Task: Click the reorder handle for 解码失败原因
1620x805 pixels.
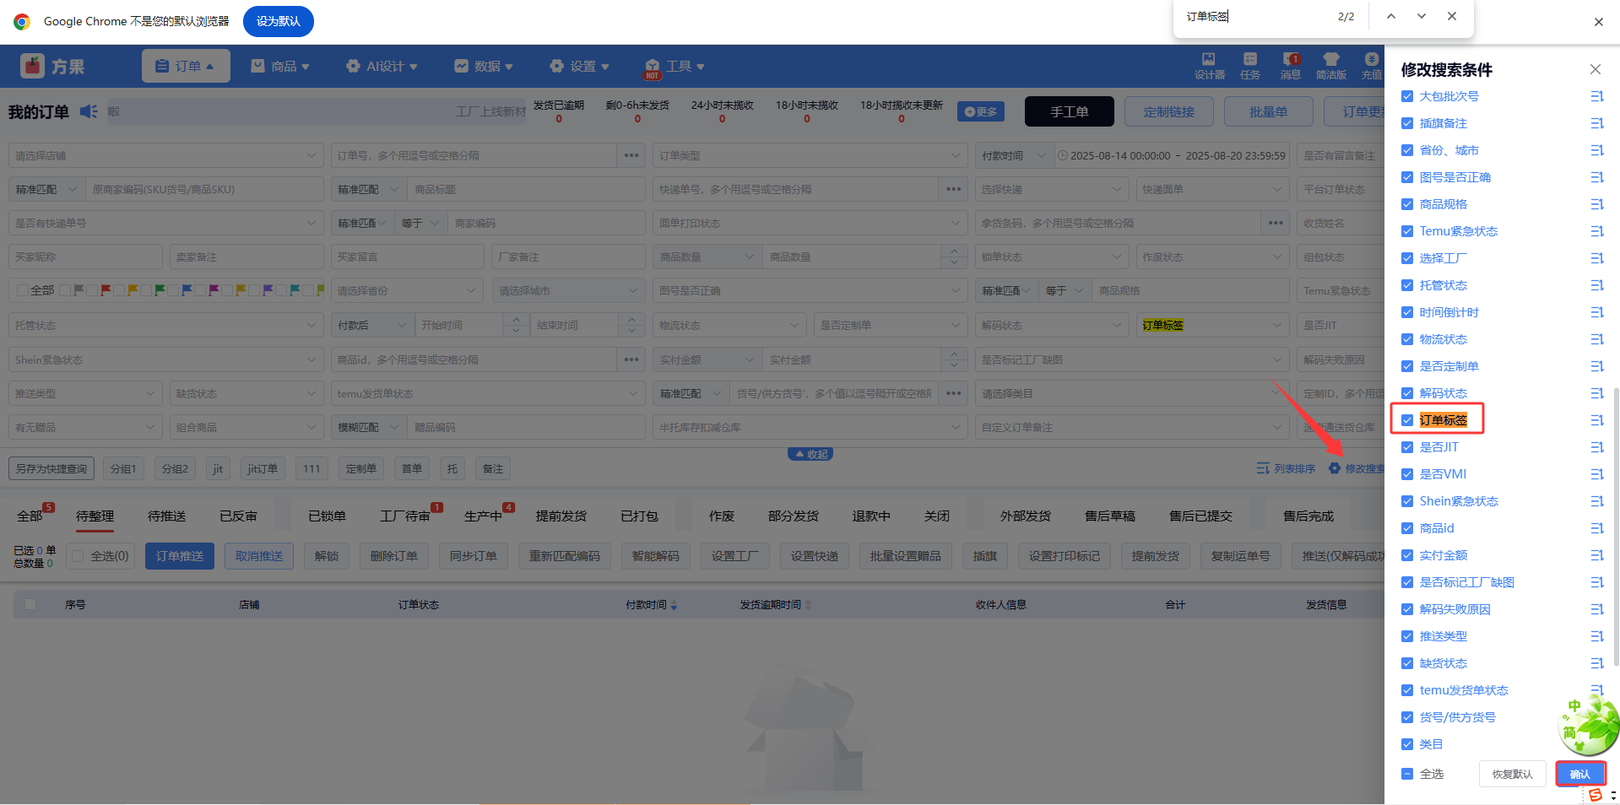Action: (1596, 609)
